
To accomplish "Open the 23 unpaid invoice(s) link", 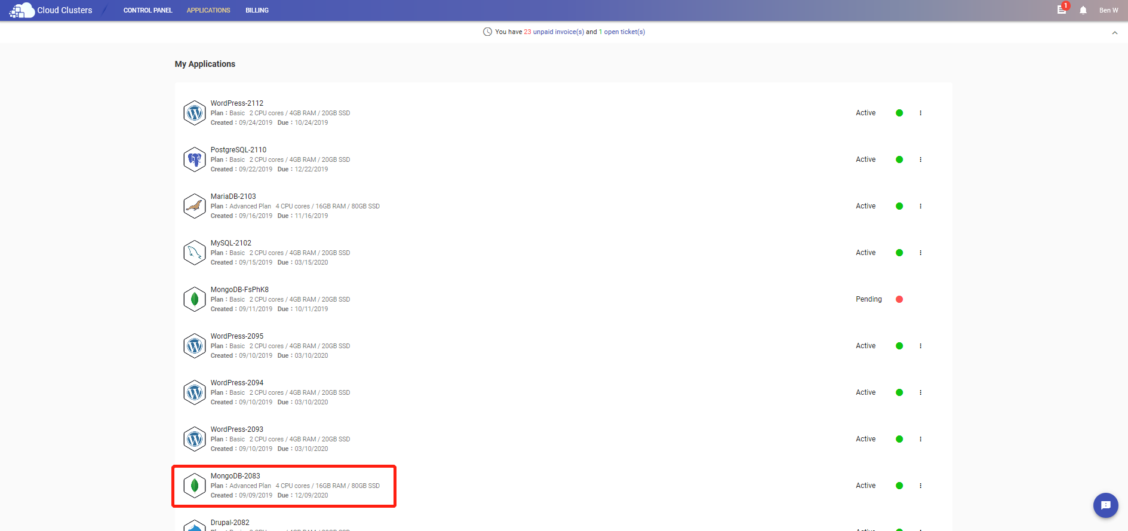I will pos(554,32).
